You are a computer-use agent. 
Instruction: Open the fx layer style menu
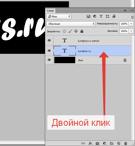(x=90, y=143)
